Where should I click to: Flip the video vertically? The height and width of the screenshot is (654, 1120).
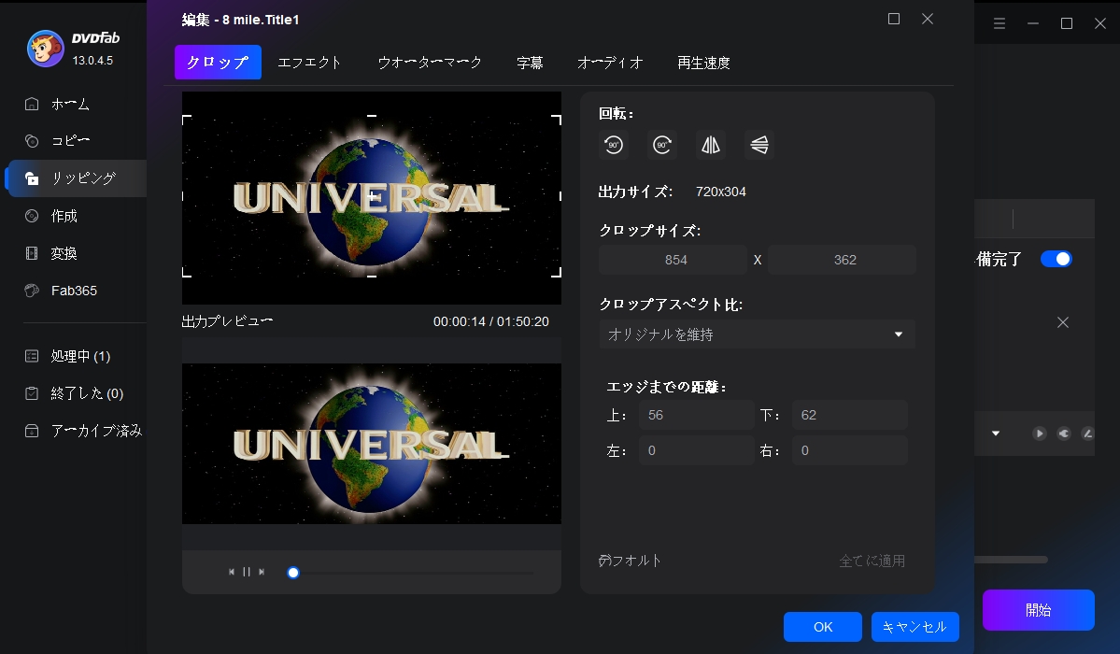759,145
